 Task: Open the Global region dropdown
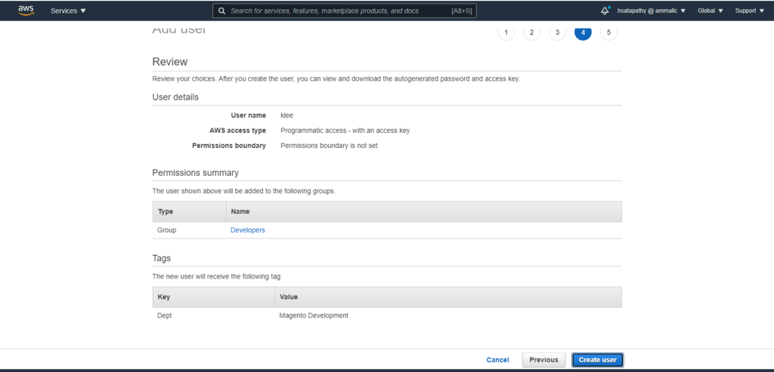pos(710,11)
